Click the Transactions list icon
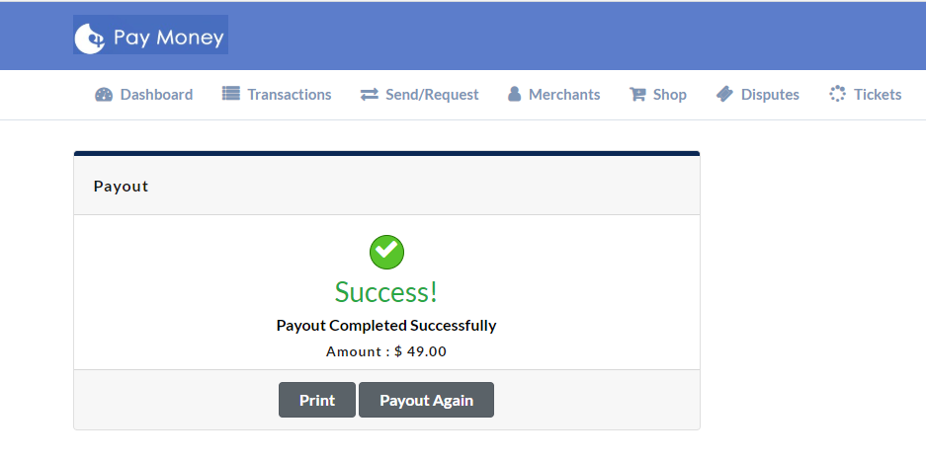The height and width of the screenshot is (460, 926). (231, 95)
